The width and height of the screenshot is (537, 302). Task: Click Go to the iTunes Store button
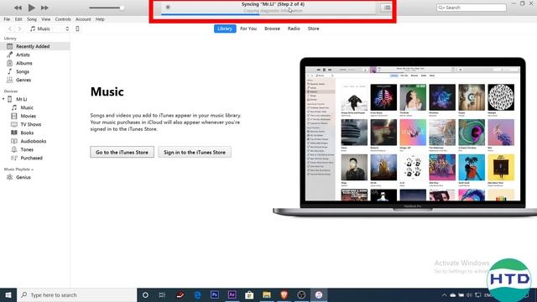122,152
